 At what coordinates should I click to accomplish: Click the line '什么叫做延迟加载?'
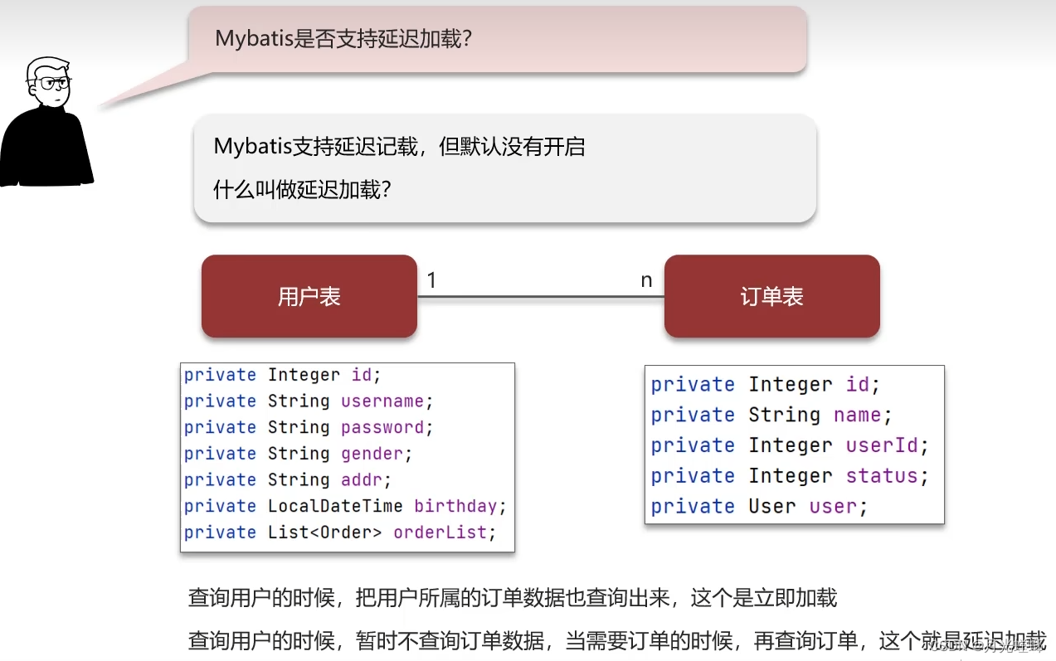pyautogui.click(x=302, y=189)
